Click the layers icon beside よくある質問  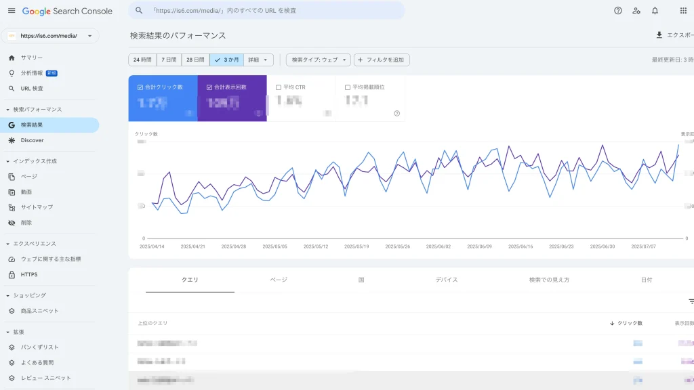click(x=12, y=363)
